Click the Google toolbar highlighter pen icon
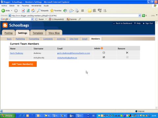This screenshot has width=158, height=118. pyautogui.click(x=80, y=19)
